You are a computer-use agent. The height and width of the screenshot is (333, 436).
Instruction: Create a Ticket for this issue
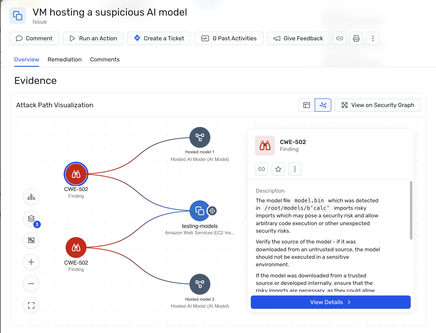(x=159, y=38)
